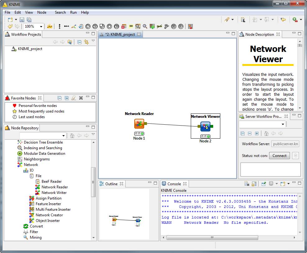
Task: Click Collapse All in Workflow Projects toolbar
Action: click(79, 42)
